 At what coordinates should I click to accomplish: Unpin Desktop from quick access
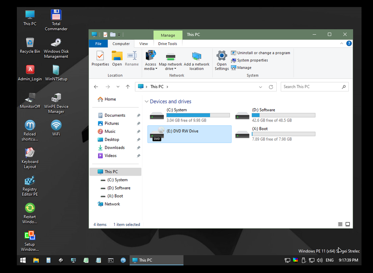138,140
